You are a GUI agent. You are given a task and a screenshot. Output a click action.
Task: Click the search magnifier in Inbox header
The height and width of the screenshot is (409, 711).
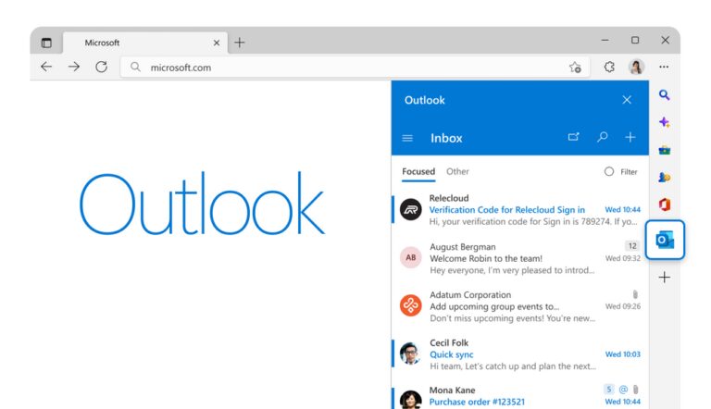pos(602,137)
